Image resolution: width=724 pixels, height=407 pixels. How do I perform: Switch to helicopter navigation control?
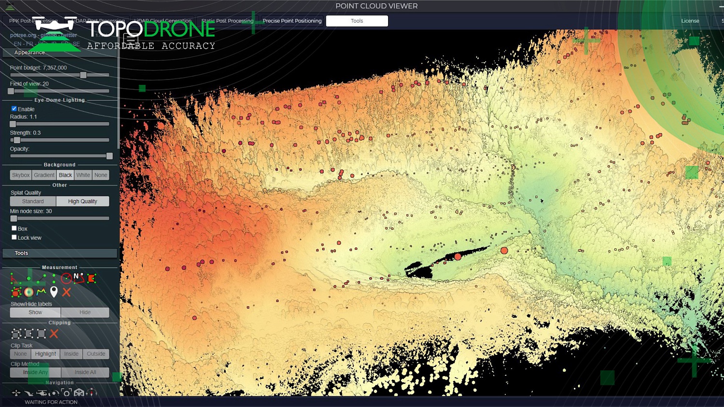(x=42, y=393)
